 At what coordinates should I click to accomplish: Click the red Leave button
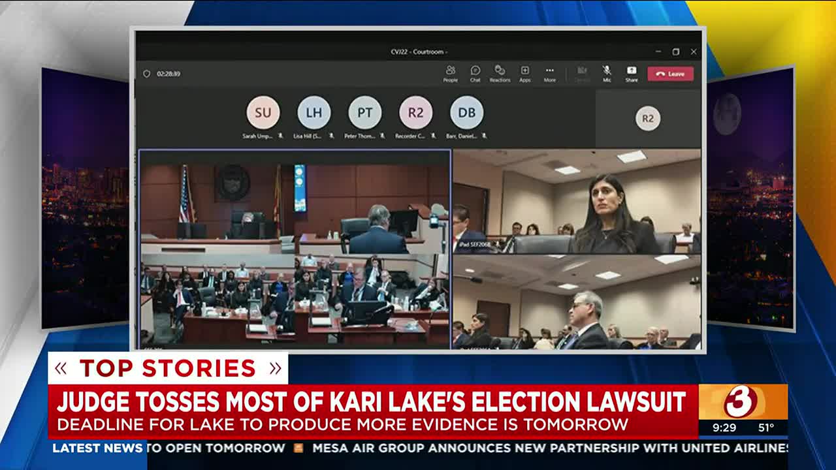(671, 74)
